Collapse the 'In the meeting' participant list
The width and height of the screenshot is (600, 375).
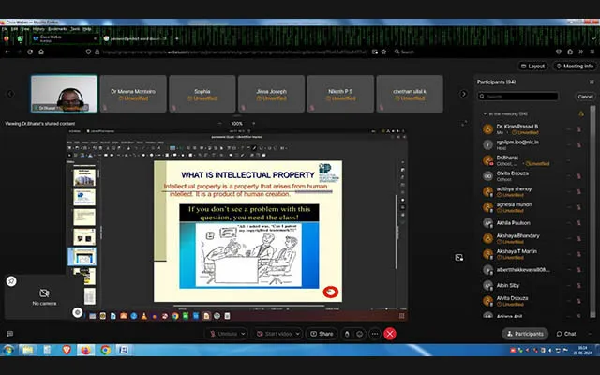point(483,113)
